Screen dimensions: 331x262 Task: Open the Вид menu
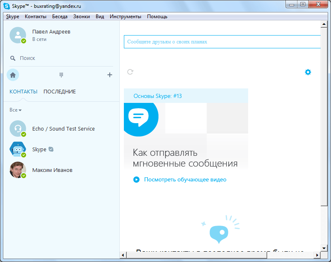click(x=100, y=17)
